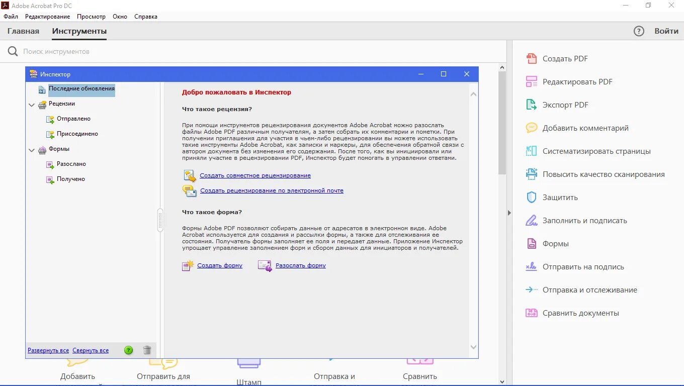Screen dimensions: 684x386
Task: Open the Редактирование menu
Action: pyautogui.click(x=47, y=17)
